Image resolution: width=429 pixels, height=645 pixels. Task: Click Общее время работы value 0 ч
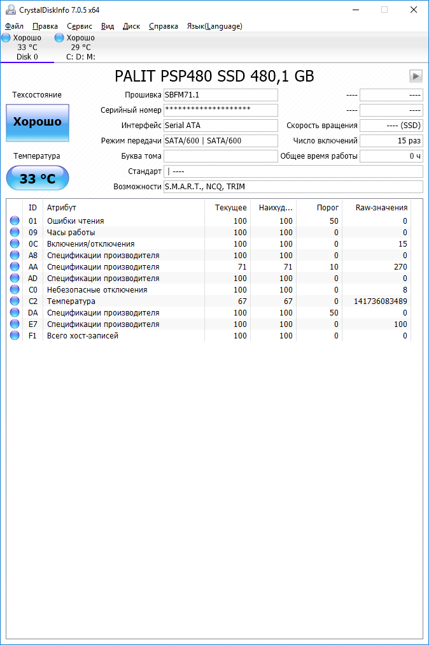(391, 156)
